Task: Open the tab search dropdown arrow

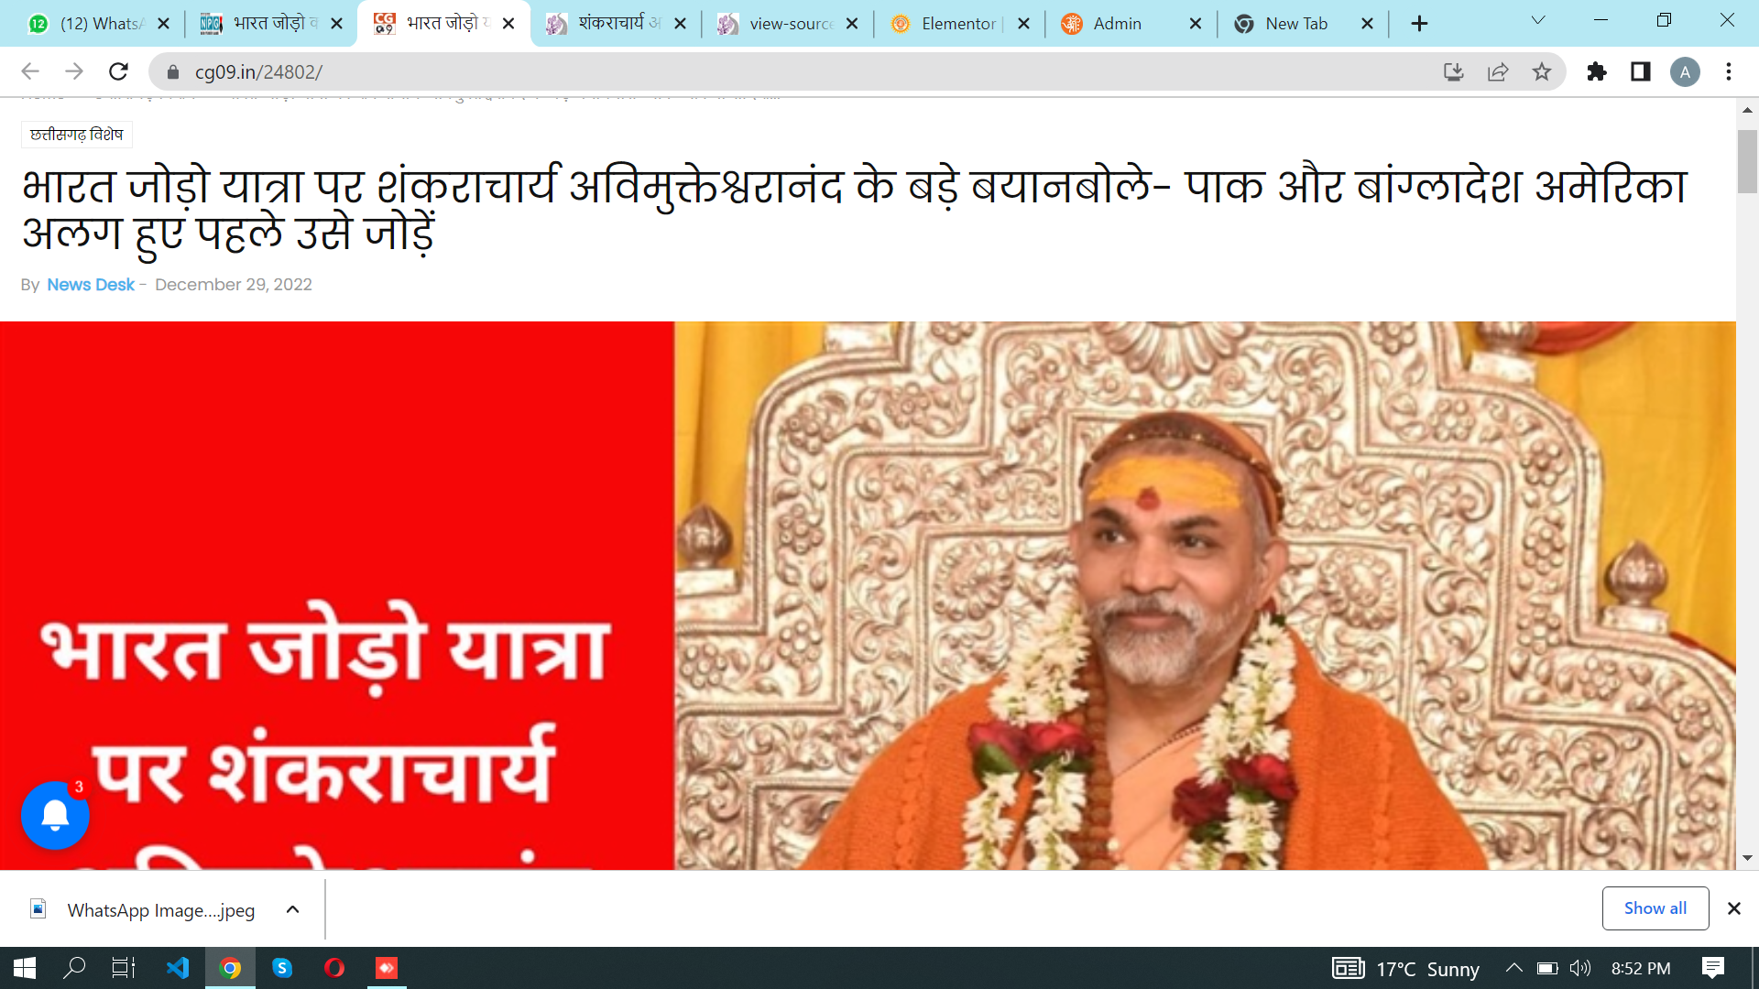Action: [x=1538, y=20]
